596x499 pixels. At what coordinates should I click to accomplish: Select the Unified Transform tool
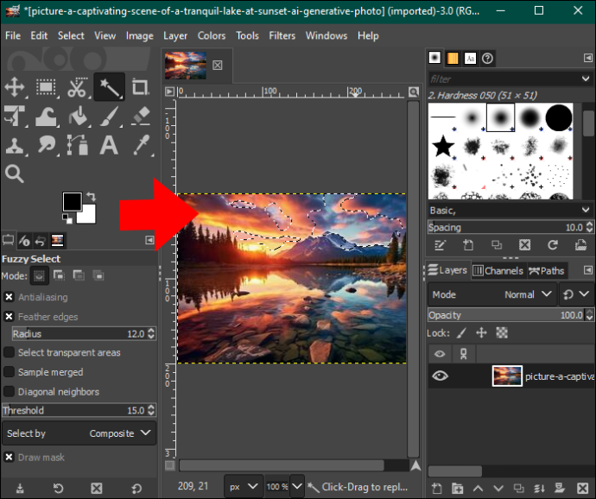click(x=15, y=116)
